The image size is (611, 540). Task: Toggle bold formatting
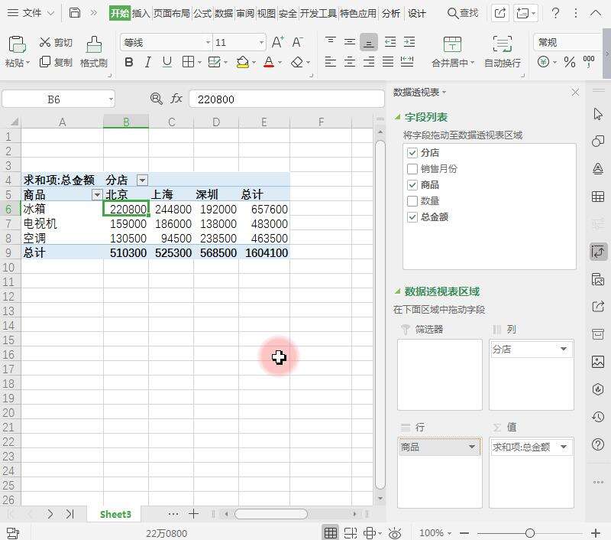coord(128,62)
